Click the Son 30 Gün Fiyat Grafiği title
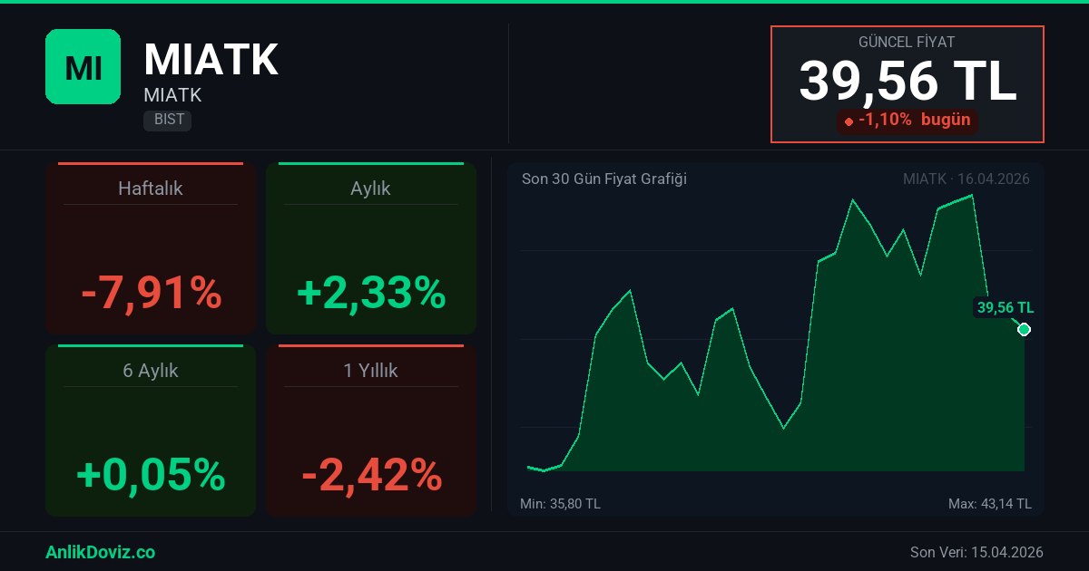The width and height of the screenshot is (1089, 571). pos(603,179)
